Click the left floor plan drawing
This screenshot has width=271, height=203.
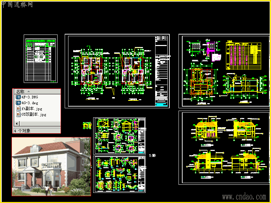91,72
